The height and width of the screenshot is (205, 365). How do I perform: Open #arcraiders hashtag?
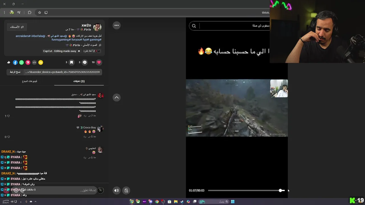(23, 36)
